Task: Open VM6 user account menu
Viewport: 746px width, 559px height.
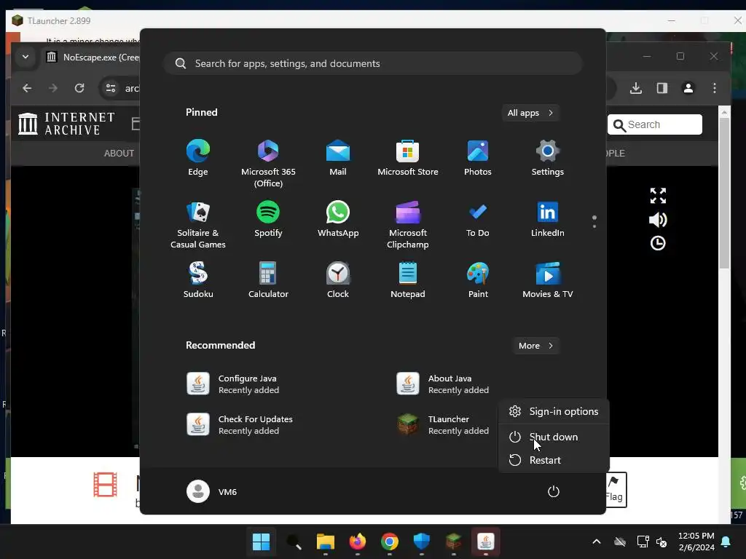Action: [212, 491]
